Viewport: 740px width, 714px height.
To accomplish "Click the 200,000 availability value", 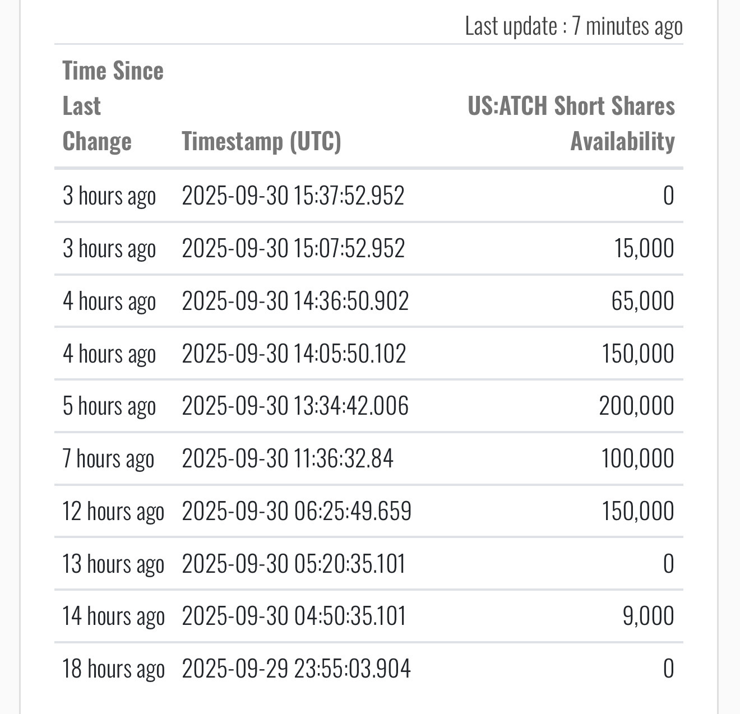I will tap(636, 406).
